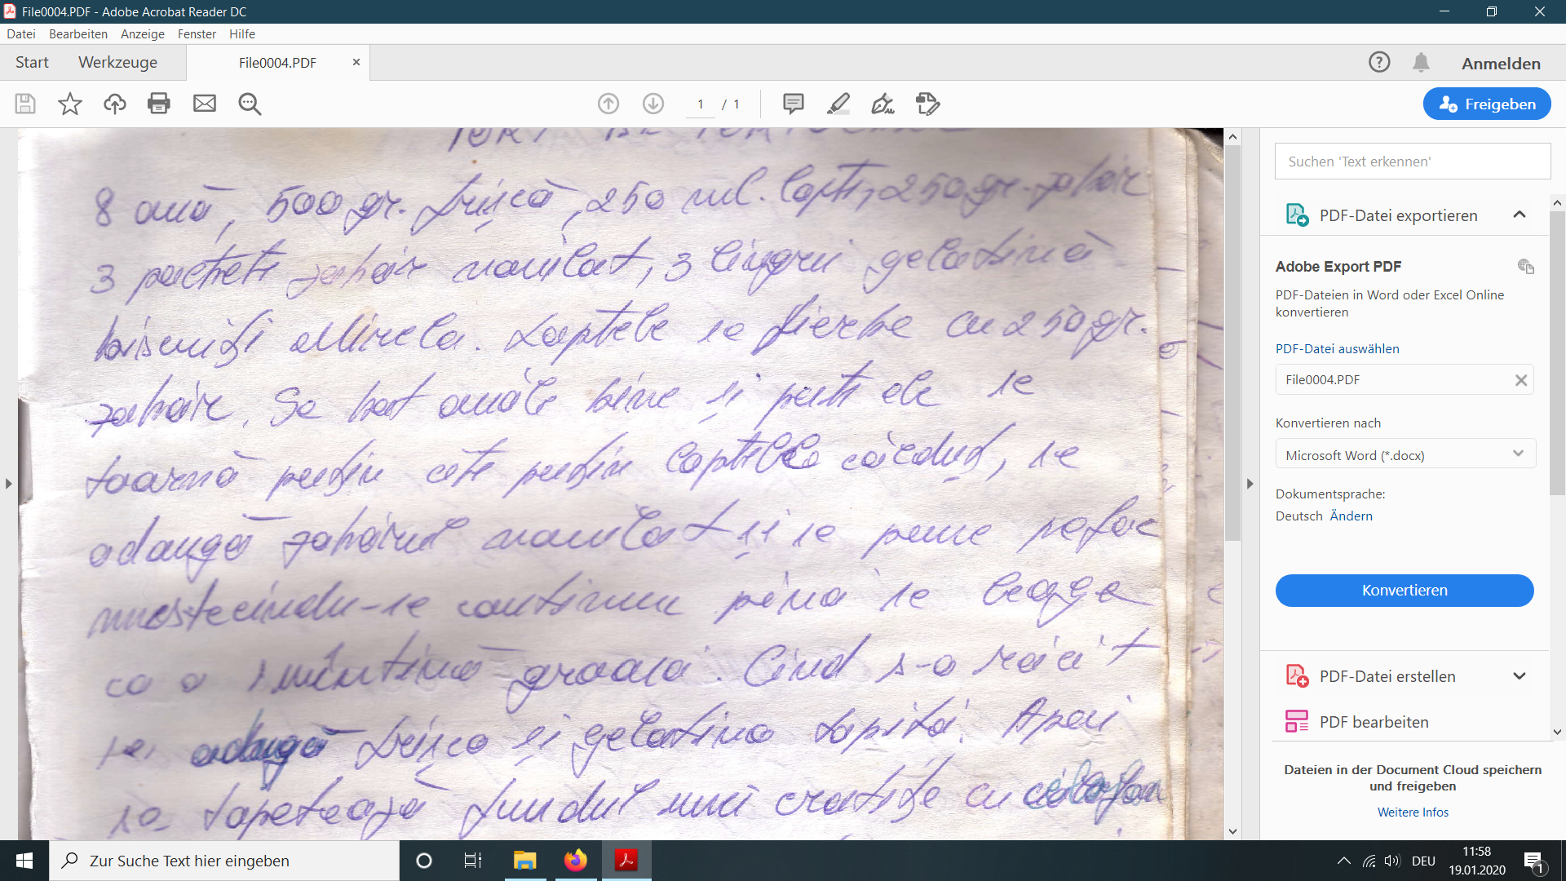Screen dimensions: 1566x881
Task: Go to next page arrow
Action: (x=653, y=104)
